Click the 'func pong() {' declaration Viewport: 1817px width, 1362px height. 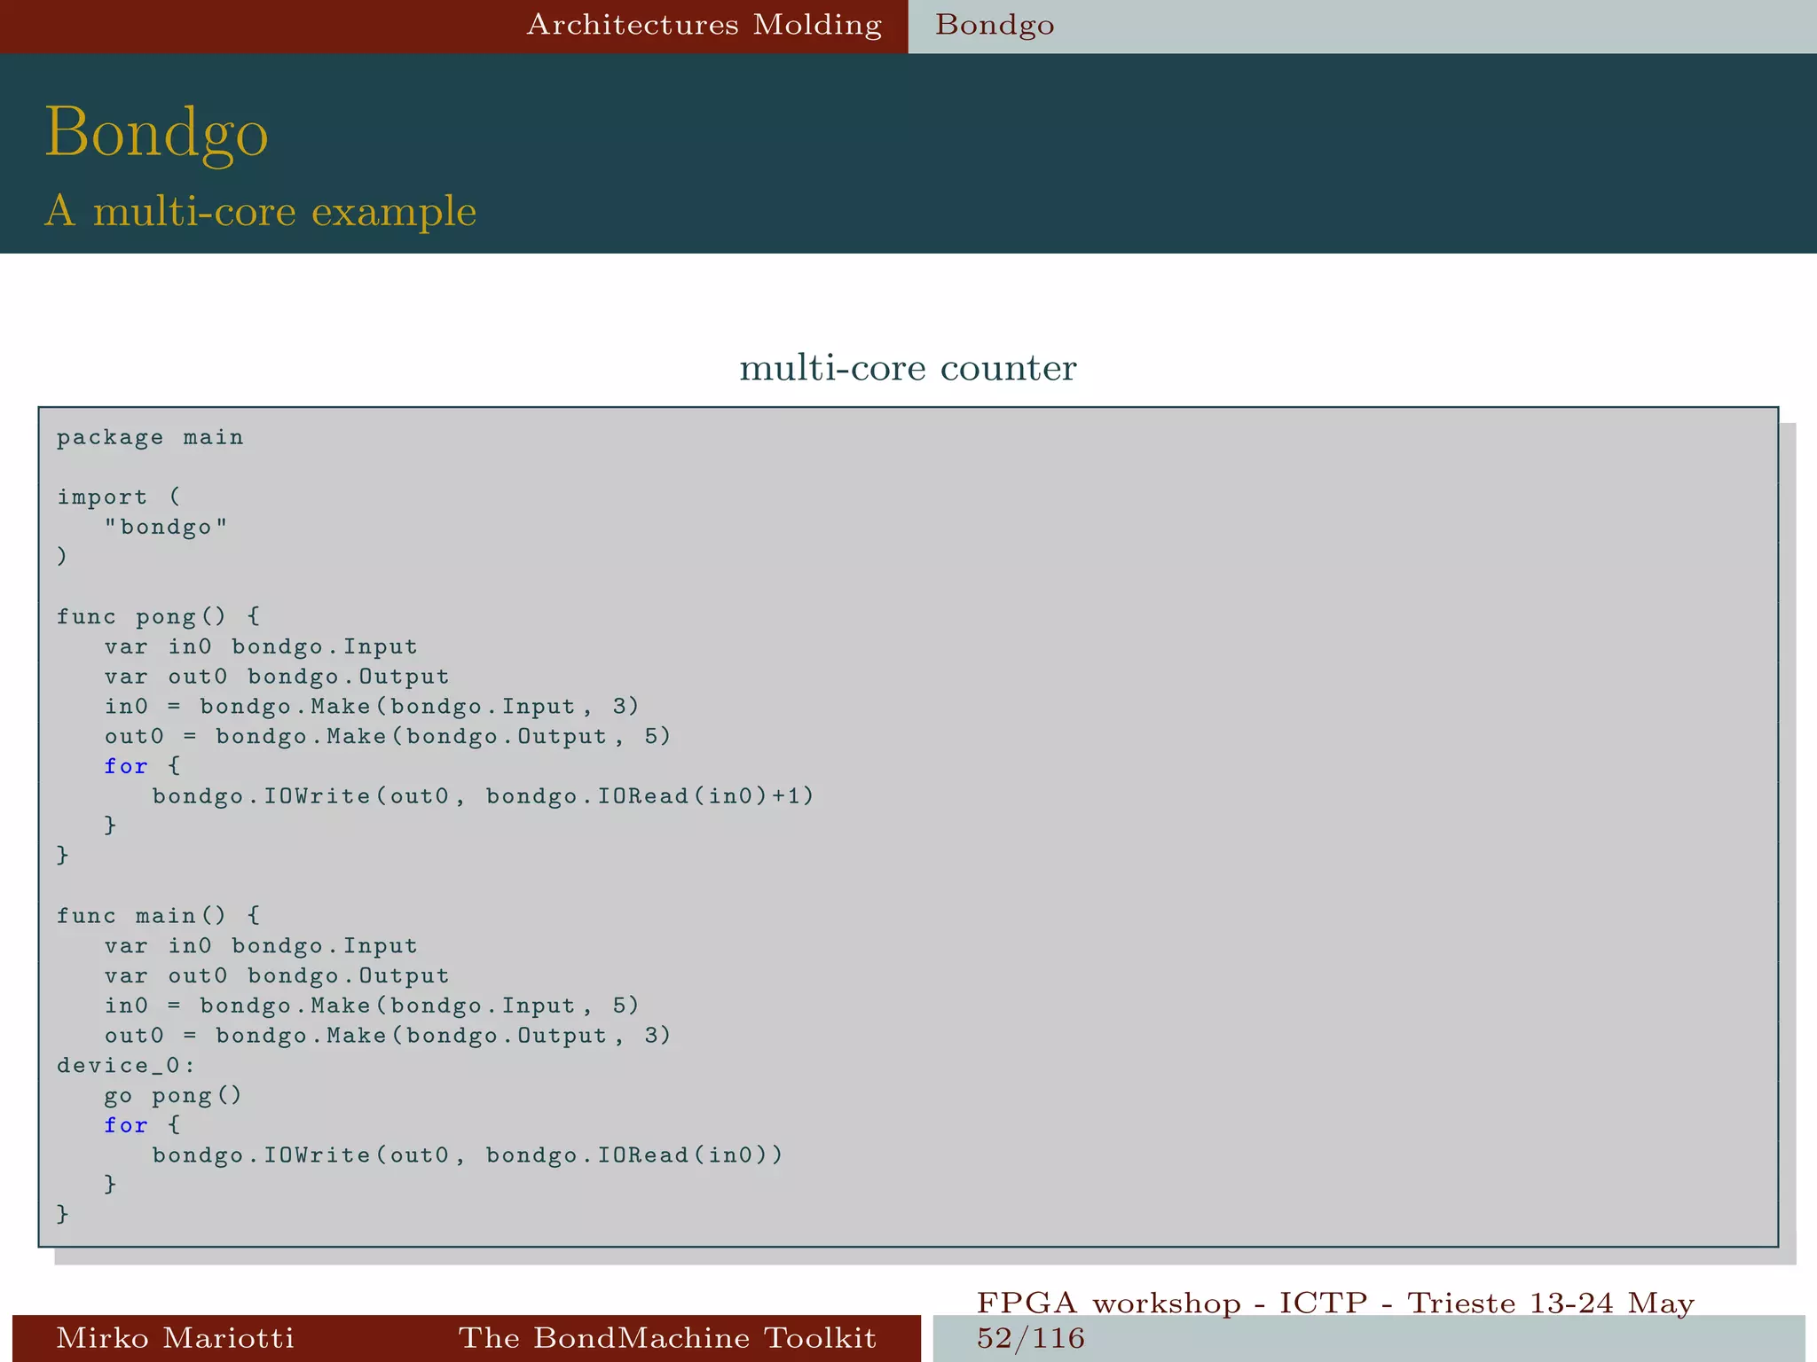click(x=158, y=616)
